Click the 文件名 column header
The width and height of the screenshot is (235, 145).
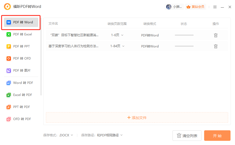(53, 24)
